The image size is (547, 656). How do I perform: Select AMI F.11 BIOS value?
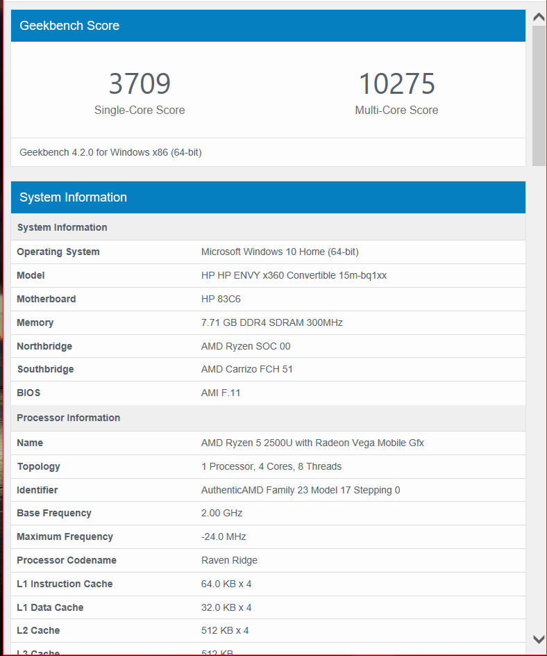tap(221, 393)
